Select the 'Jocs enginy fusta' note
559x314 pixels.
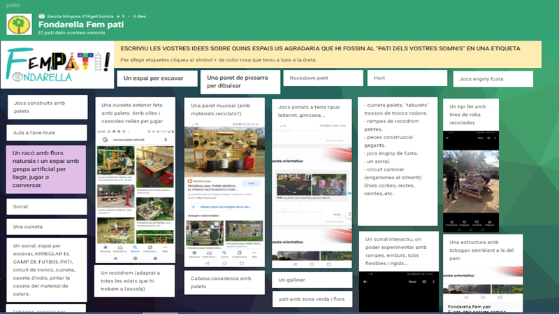point(493,79)
